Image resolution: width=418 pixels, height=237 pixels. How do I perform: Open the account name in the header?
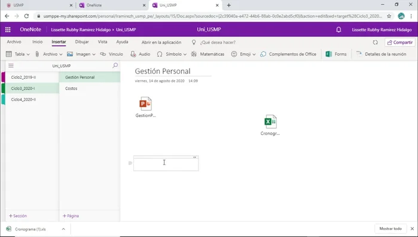click(382, 29)
